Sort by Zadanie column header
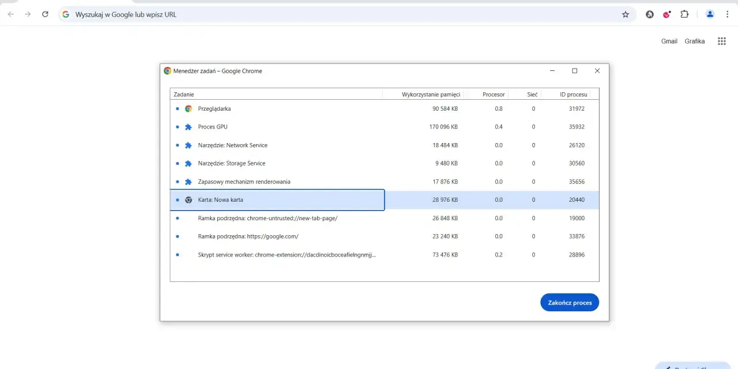Screen dimensions: 738x369 point(277,94)
